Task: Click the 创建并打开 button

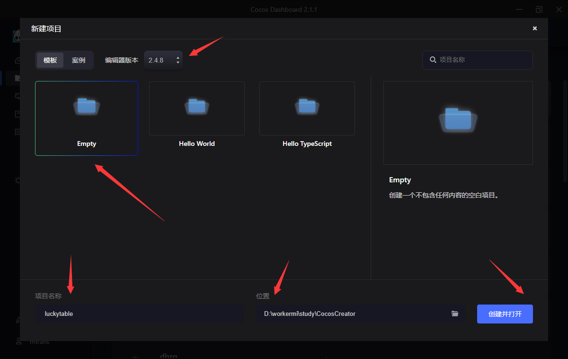Action: 505,314
